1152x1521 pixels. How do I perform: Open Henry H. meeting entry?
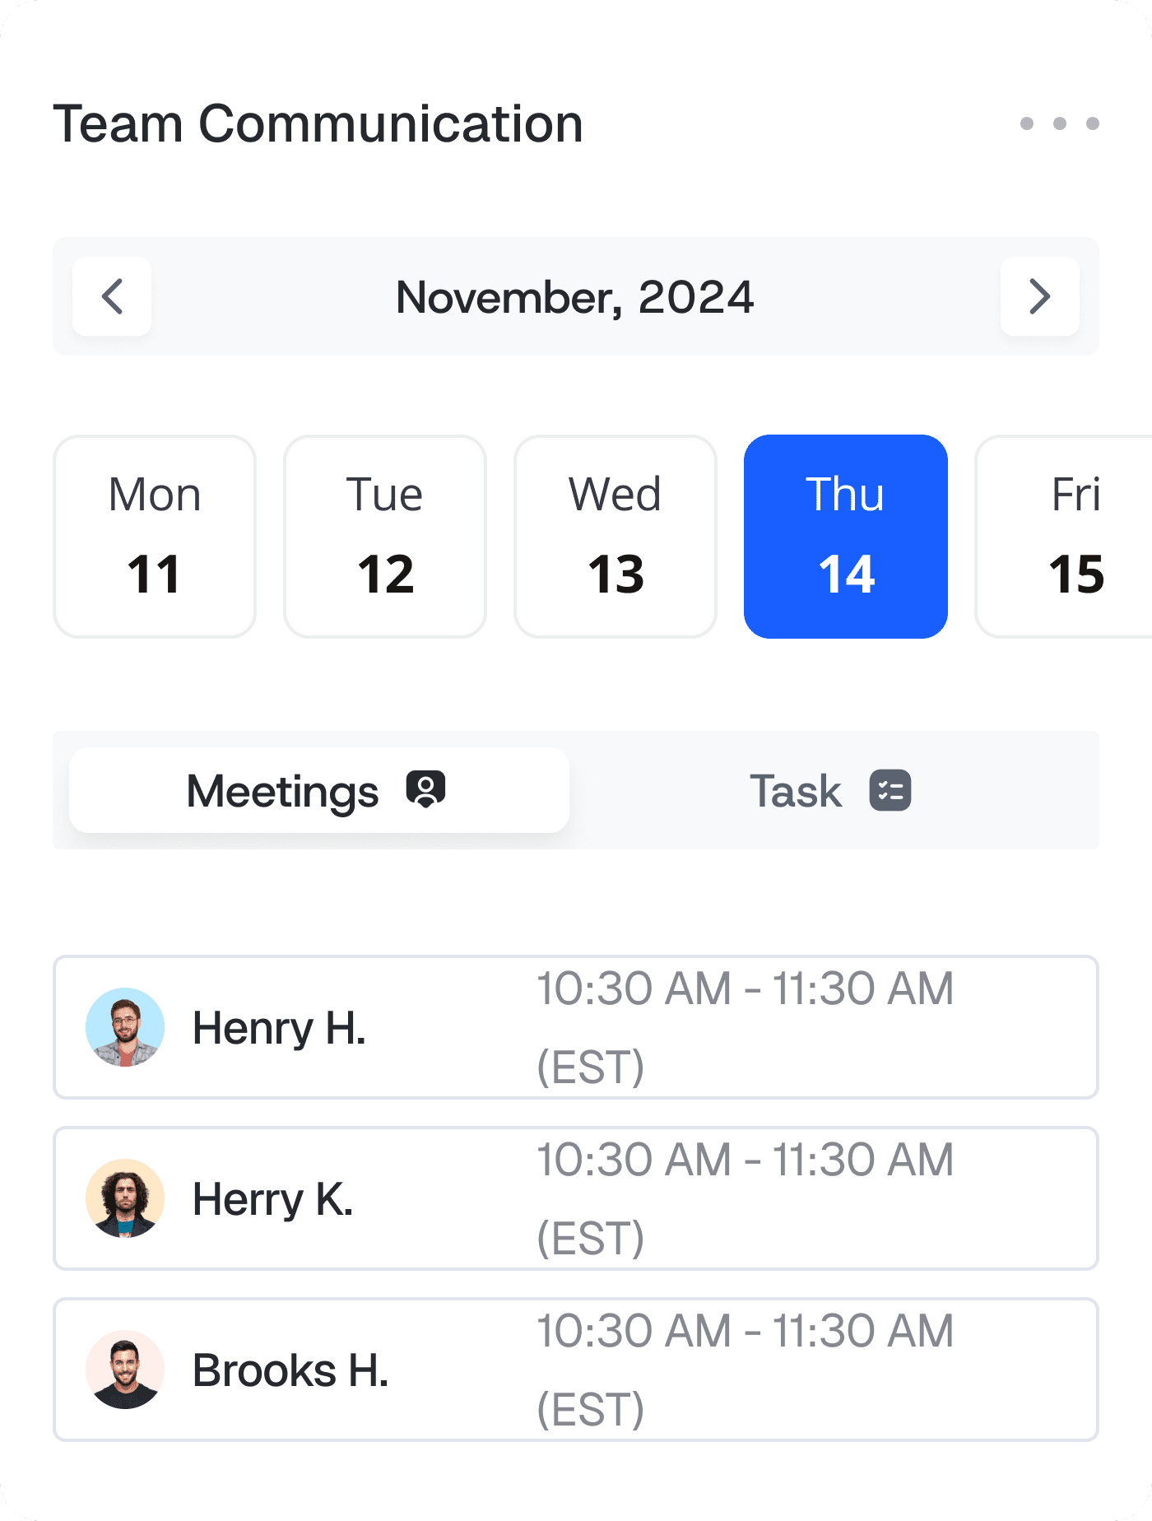[x=576, y=1027]
